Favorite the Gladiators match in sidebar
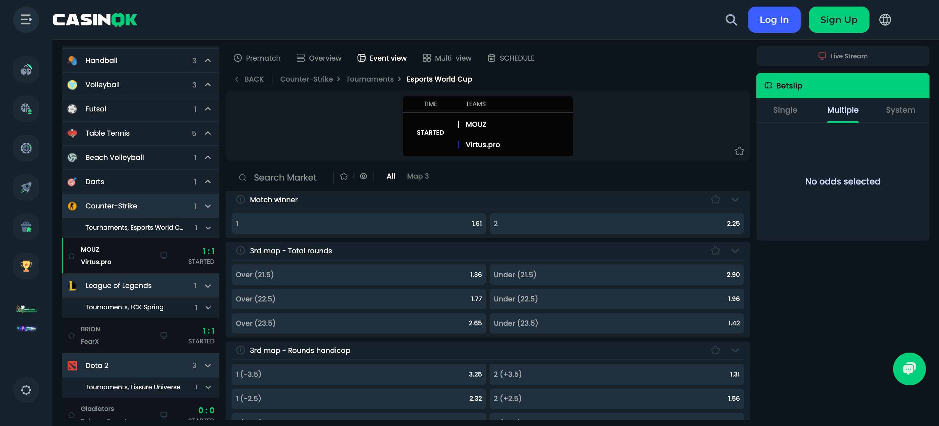Viewport: 939px width, 426px height. (71, 415)
